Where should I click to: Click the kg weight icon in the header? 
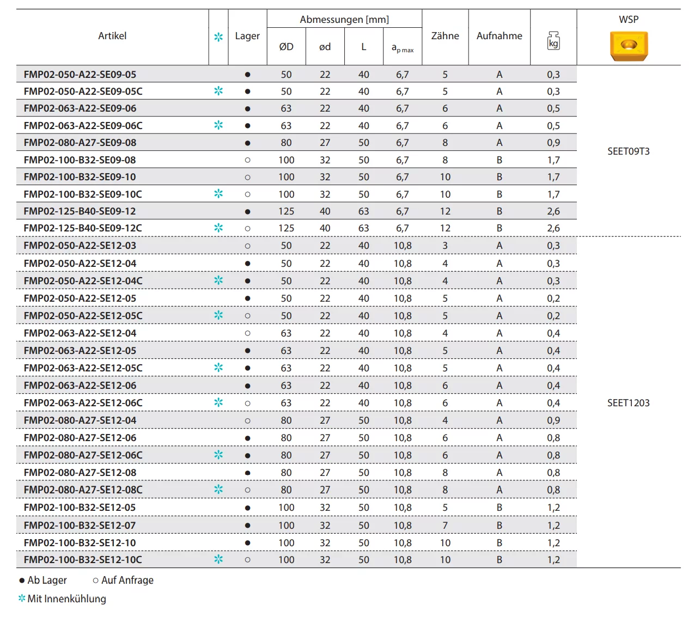point(553,41)
